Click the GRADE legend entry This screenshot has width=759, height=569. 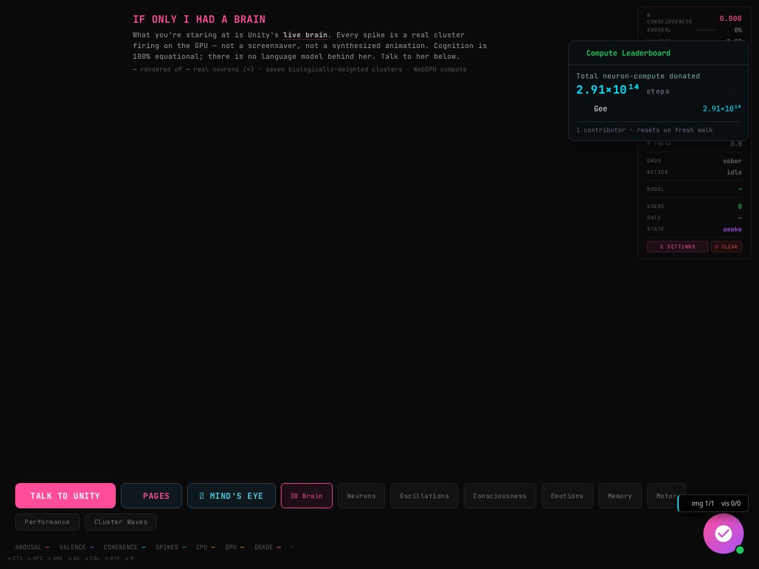[x=268, y=547]
